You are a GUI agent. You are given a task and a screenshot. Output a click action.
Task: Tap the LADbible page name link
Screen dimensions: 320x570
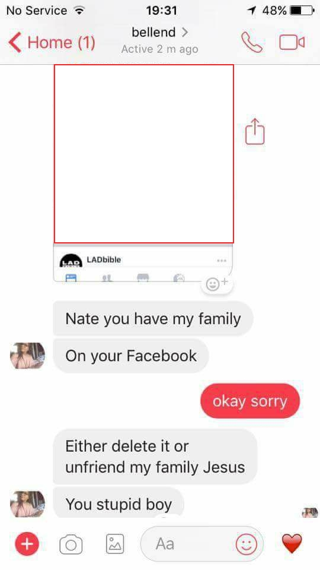pyautogui.click(x=104, y=259)
